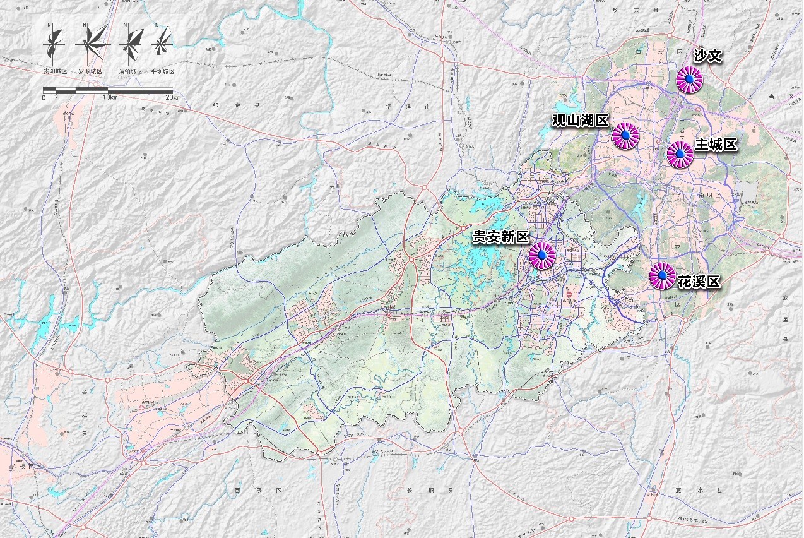804x538 pixels.
Task: Click the 贵阳城区 wind rose diagram
Action: click(x=54, y=43)
